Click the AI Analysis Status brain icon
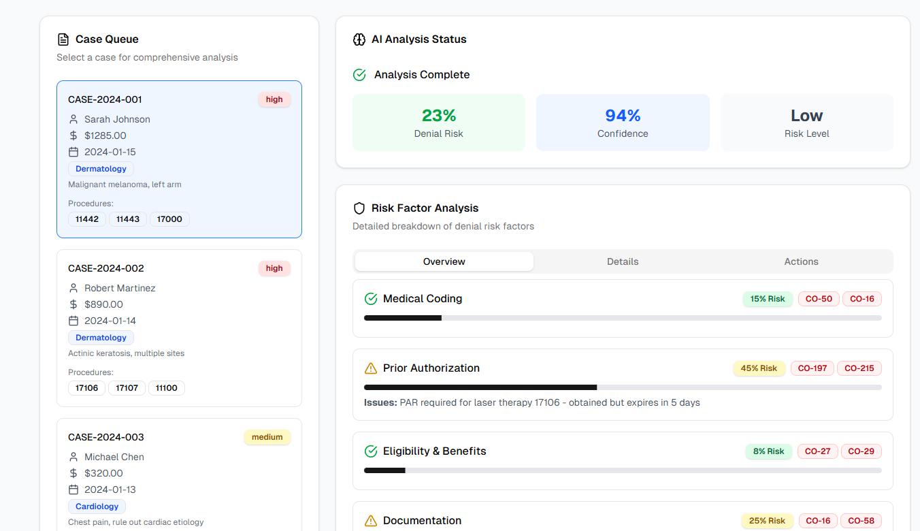The width and height of the screenshot is (920, 531). [x=359, y=39]
